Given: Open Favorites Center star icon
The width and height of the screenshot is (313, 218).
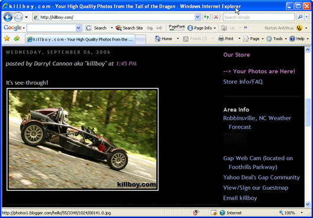Looking at the screenshot, I should [7, 38].
